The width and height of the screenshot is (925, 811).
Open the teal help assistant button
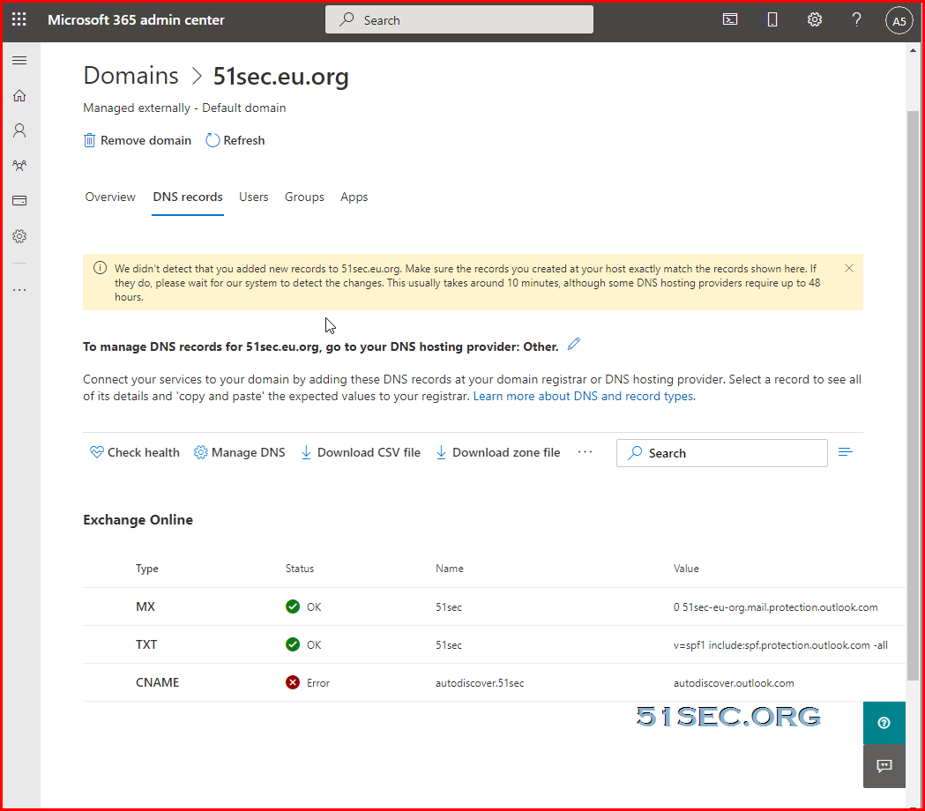[884, 723]
